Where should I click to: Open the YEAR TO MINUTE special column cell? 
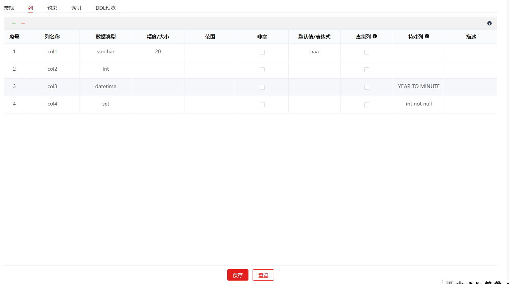point(418,87)
